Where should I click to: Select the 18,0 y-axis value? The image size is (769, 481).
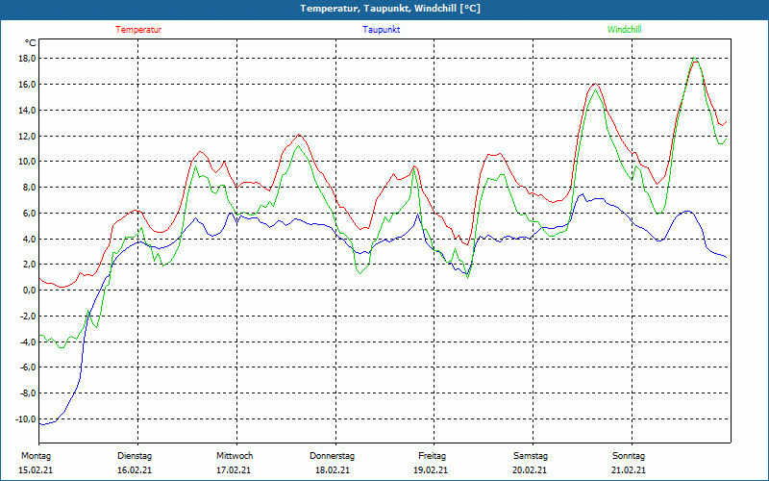click(x=25, y=59)
